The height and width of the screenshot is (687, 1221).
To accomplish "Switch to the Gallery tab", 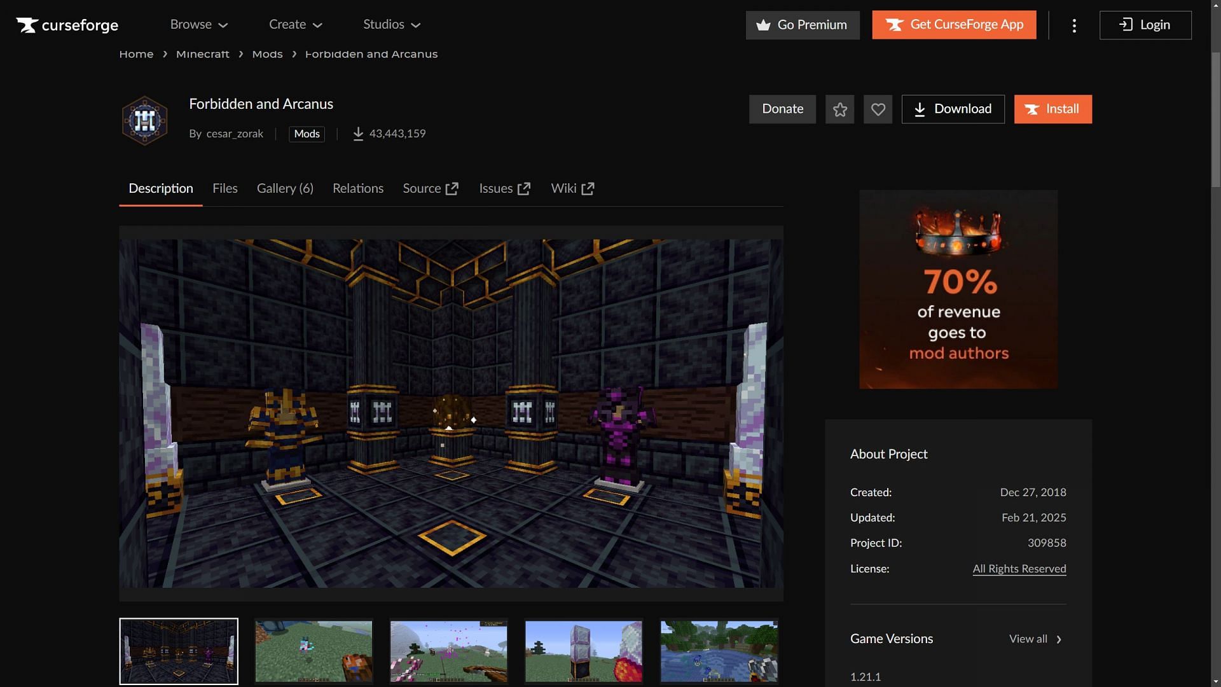I will pos(285,188).
